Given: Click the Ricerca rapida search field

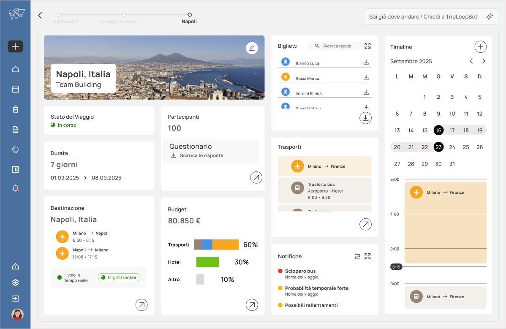Looking at the screenshot, I should pyautogui.click(x=335, y=46).
